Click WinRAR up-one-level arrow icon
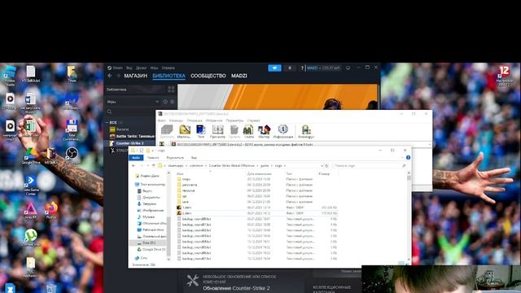This screenshot has height=293, width=521. point(162,145)
